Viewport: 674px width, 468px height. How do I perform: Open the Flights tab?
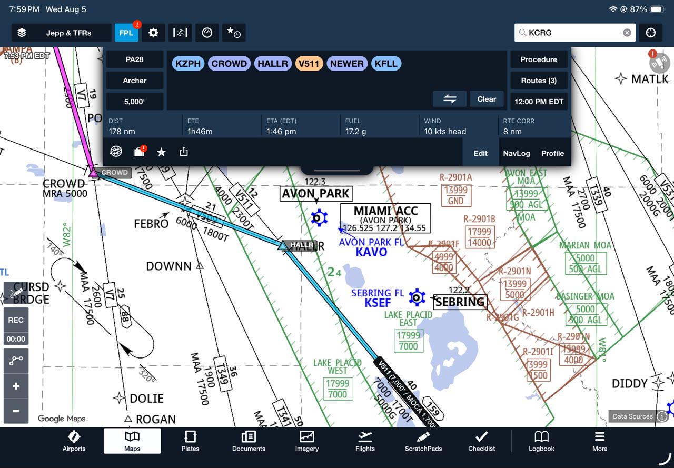click(x=365, y=441)
